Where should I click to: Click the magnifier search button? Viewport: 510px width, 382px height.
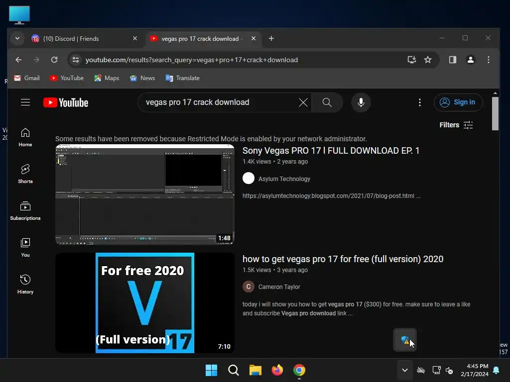pyautogui.click(x=327, y=102)
